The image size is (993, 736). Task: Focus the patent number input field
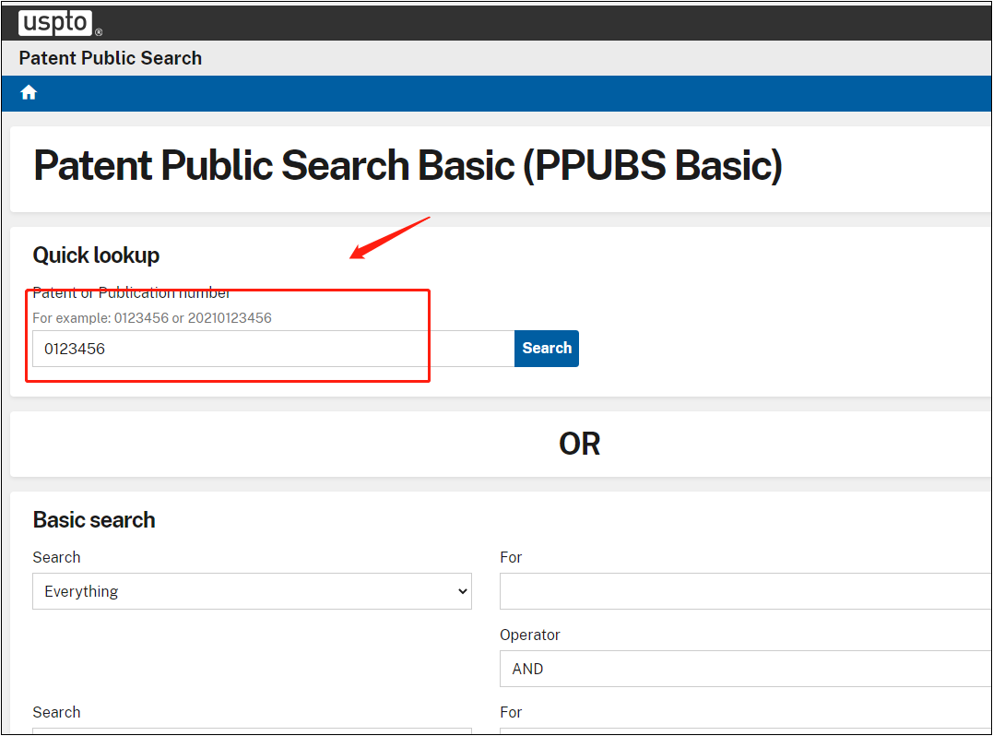(273, 349)
